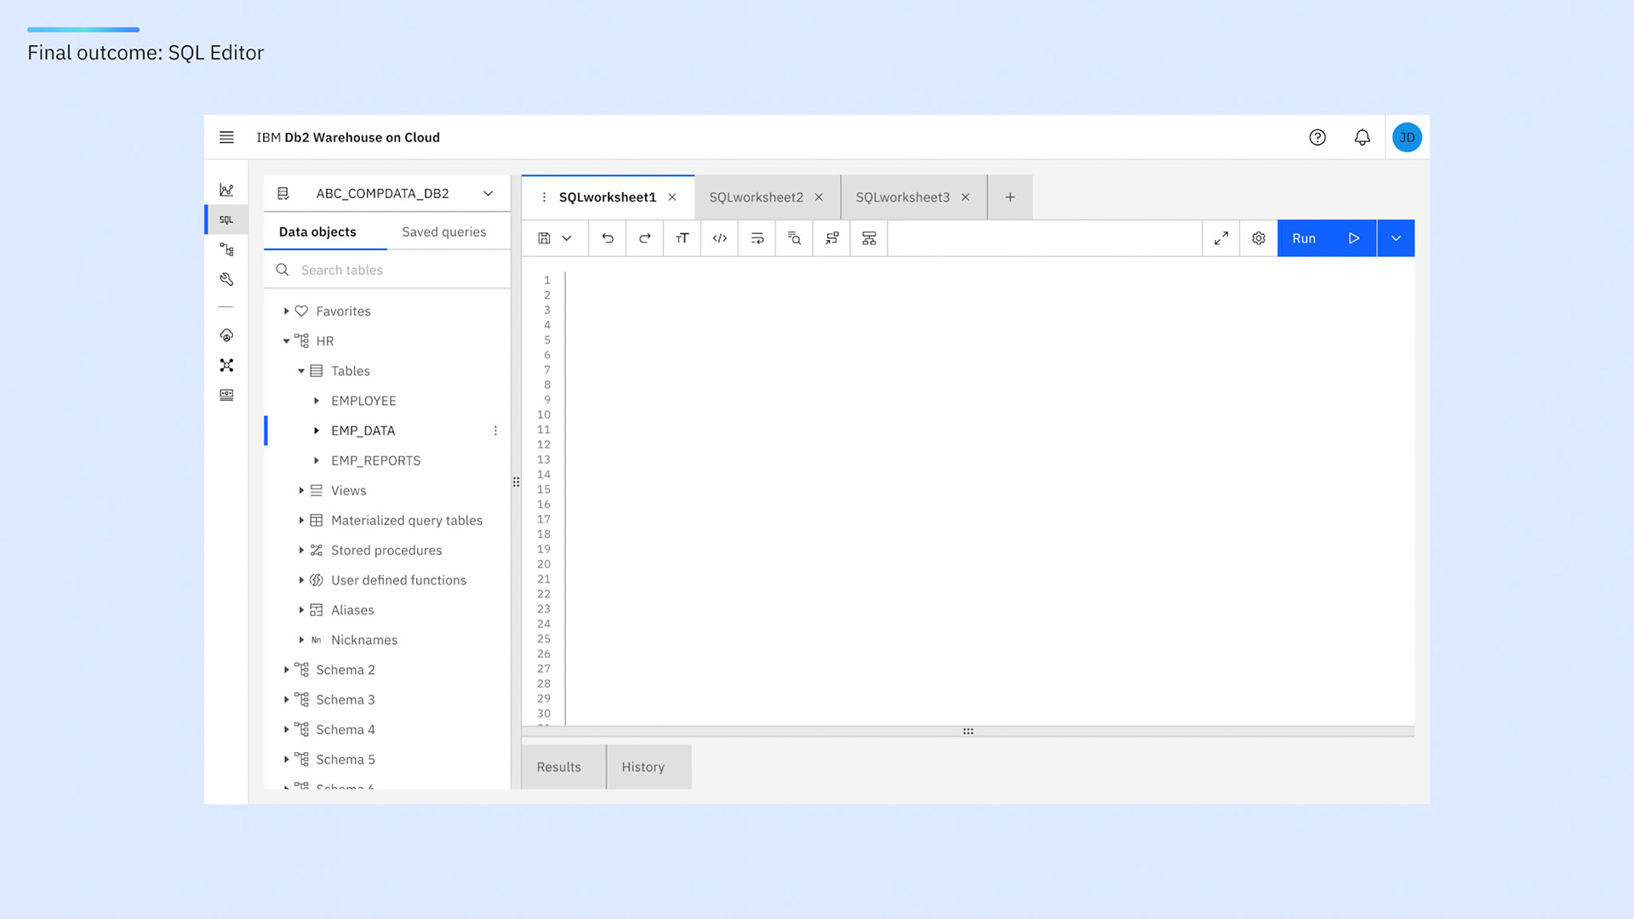Show the History results panel
The image size is (1634, 919).
click(644, 767)
